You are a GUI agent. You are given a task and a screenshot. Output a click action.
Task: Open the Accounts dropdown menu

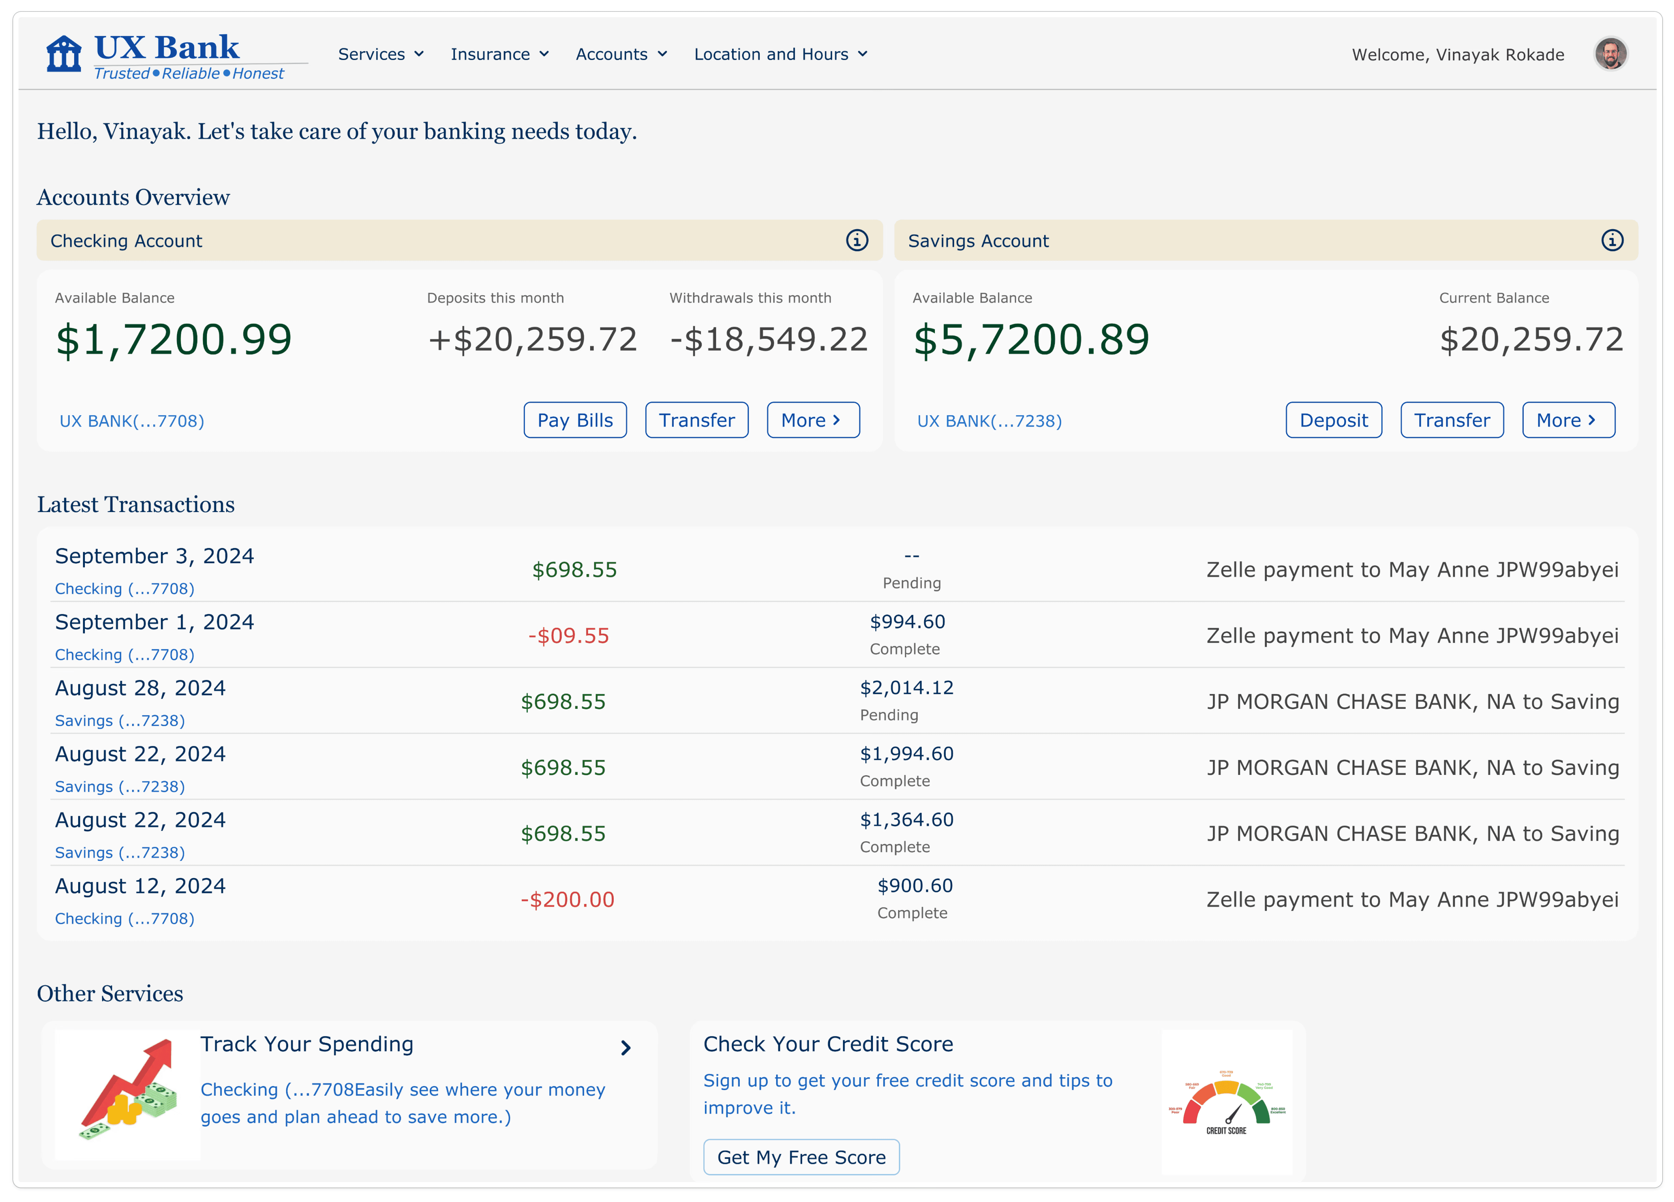pos(621,54)
